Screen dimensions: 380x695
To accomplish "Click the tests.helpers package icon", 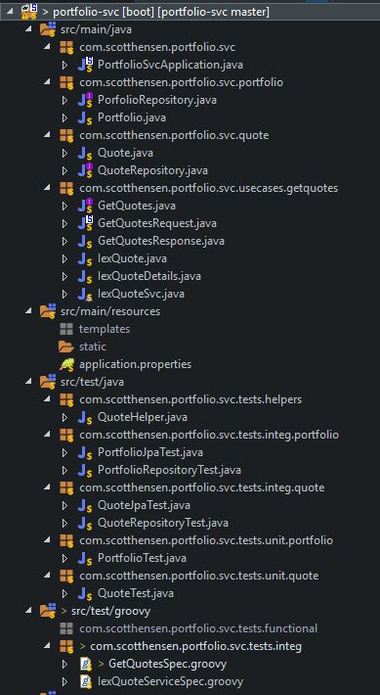I will 66,399.
